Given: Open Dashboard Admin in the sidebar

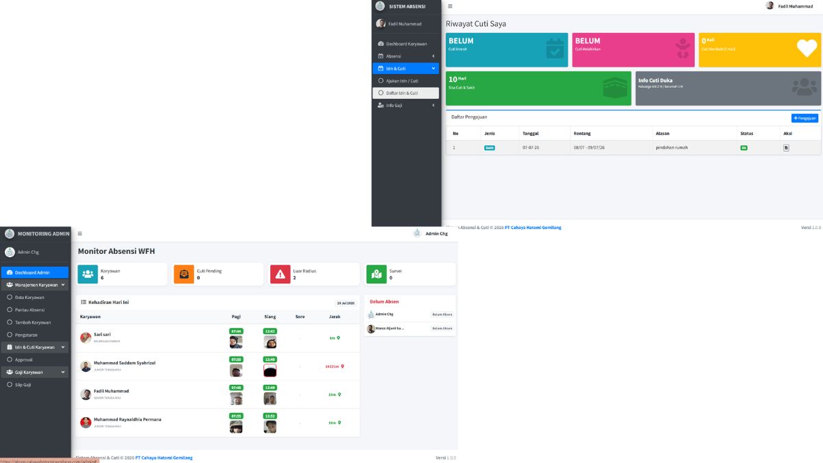Looking at the screenshot, I should point(35,272).
